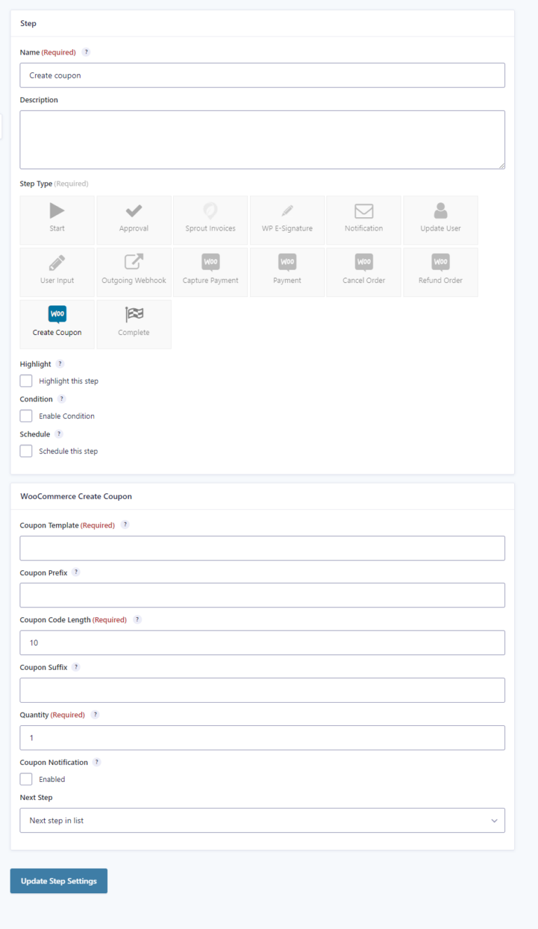Click the Coupon Prefix input
The width and height of the screenshot is (538, 929).
pyautogui.click(x=262, y=595)
